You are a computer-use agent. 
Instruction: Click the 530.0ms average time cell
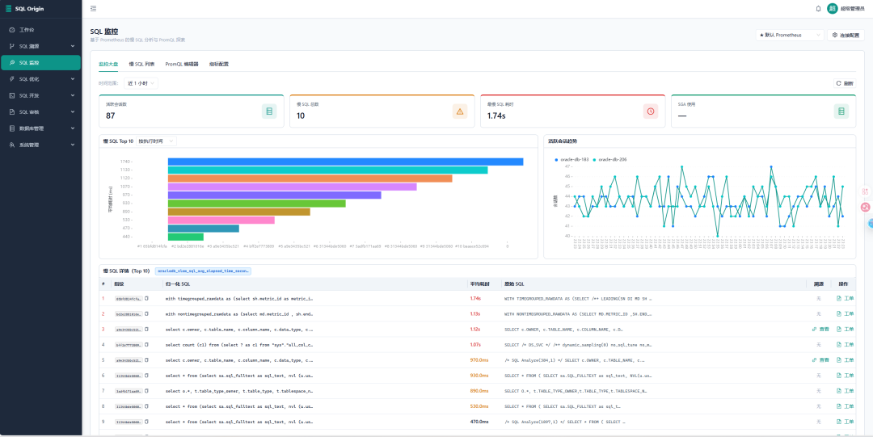(x=479, y=406)
